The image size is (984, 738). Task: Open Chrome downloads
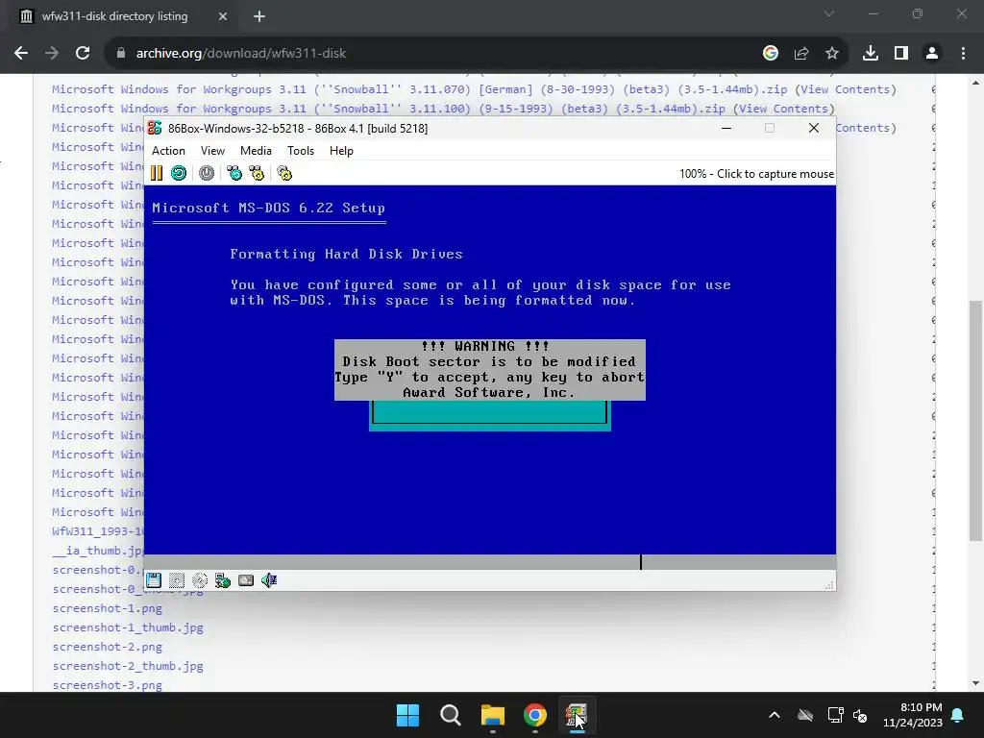[x=871, y=54]
